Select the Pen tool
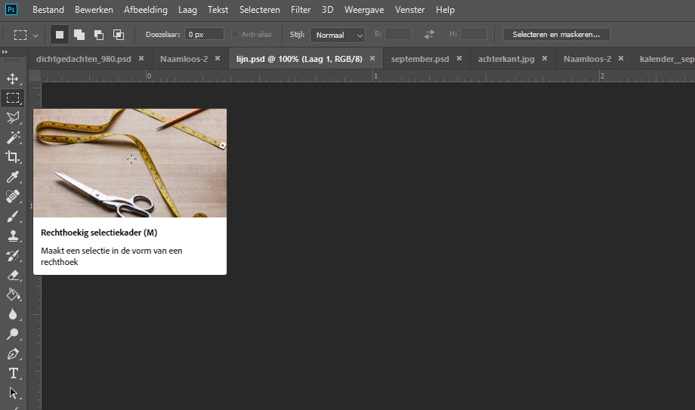This screenshot has height=410, width=695. click(12, 354)
